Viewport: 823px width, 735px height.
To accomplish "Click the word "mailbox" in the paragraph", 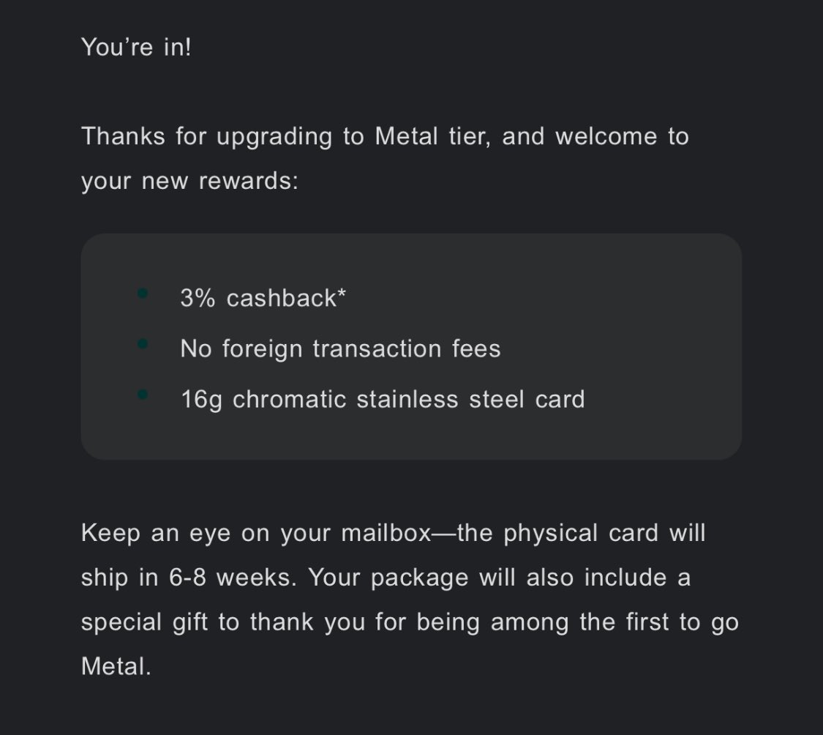I will [x=386, y=533].
